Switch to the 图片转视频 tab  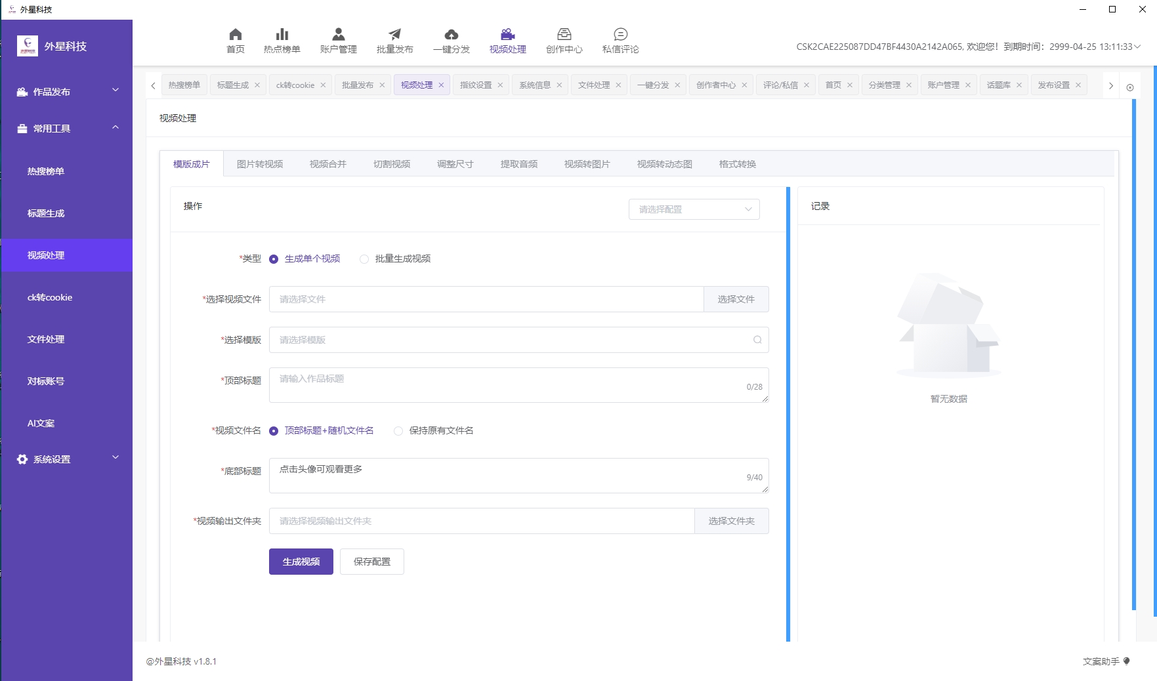tap(259, 164)
